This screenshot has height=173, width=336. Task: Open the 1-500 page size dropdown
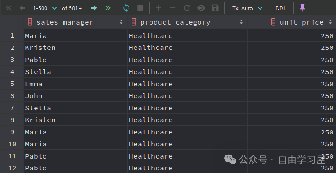pos(45,8)
